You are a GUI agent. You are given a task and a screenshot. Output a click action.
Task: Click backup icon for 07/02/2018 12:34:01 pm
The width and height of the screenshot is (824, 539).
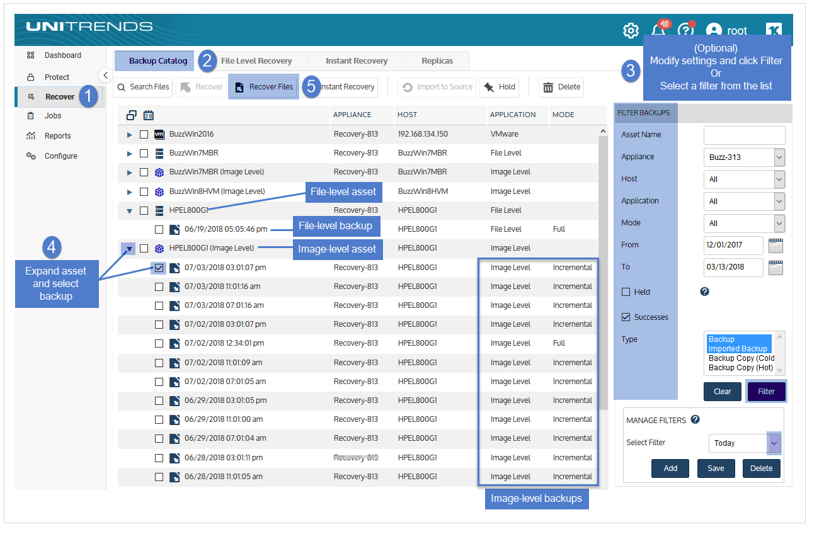(175, 343)
